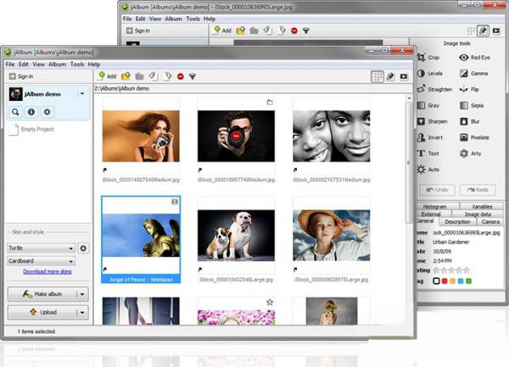509x367 pixels.
Task: Open the filter funnel icon in front toolbar
Action: point(192,76)
